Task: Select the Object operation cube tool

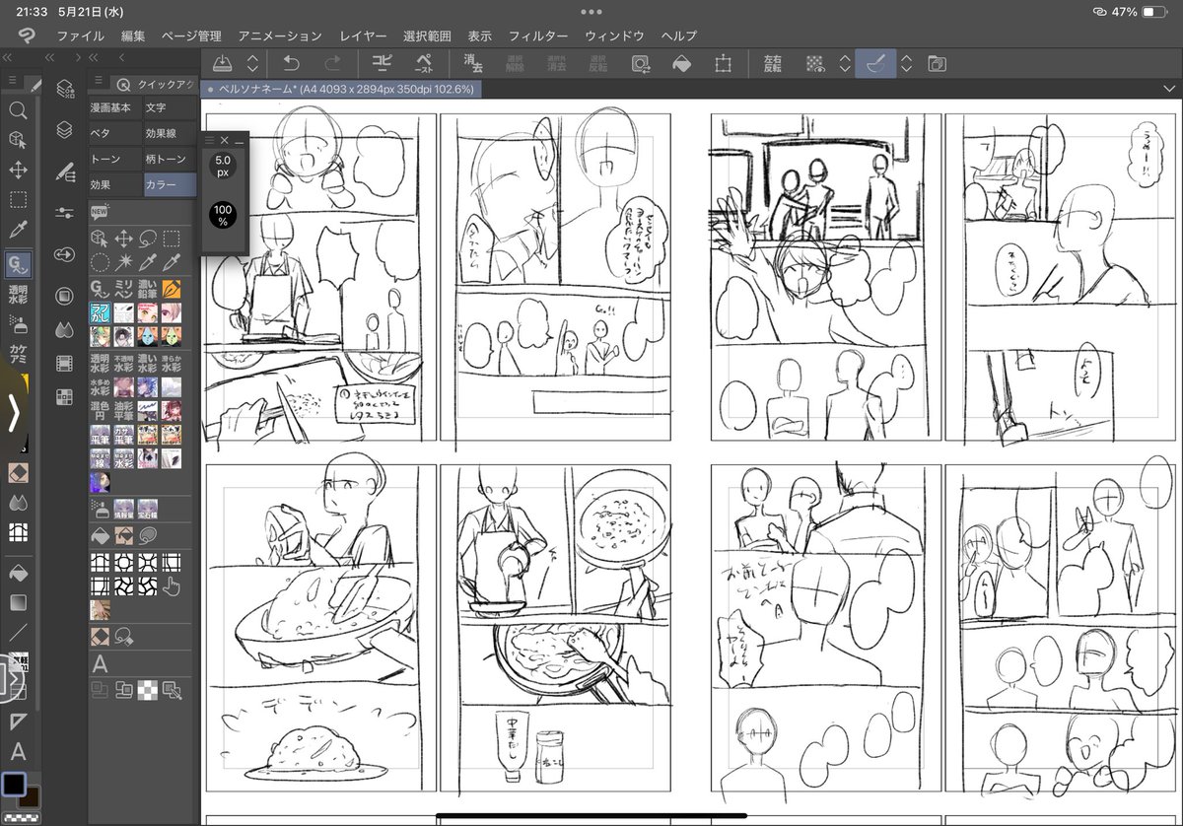Action: 18,140
